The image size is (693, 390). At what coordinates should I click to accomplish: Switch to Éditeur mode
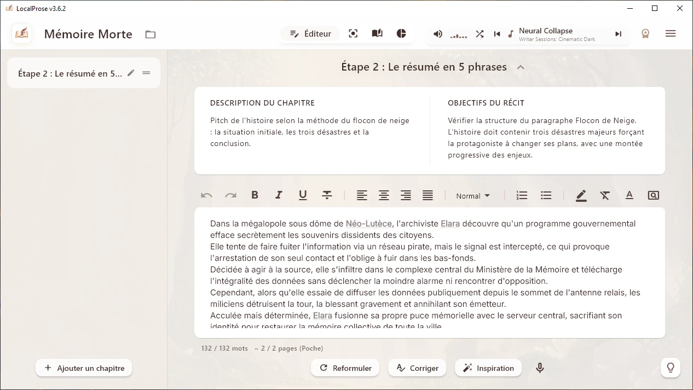point(310,34)
